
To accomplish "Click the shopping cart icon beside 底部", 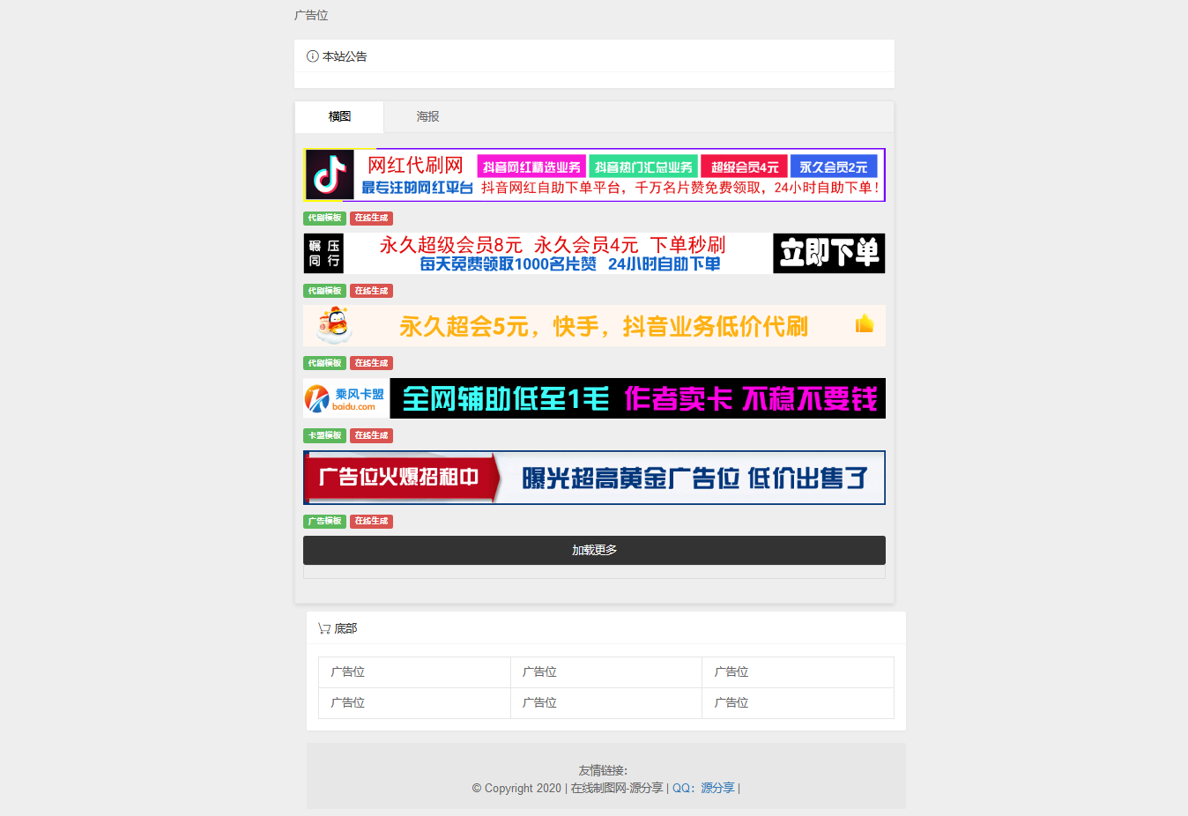I will [324, 628].
